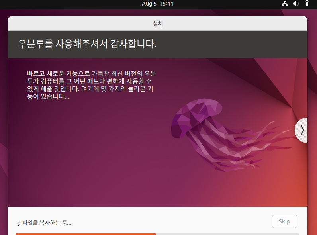The width and height of the screenshot is (317, 235).
Task: Click the 파일을 복사하는 중... status text
Action: (x=47, y=223)
